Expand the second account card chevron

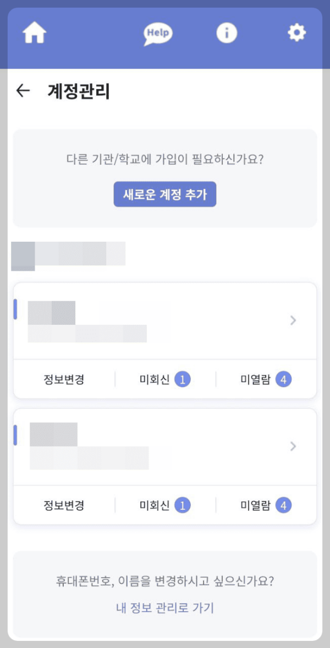[293, 446]
